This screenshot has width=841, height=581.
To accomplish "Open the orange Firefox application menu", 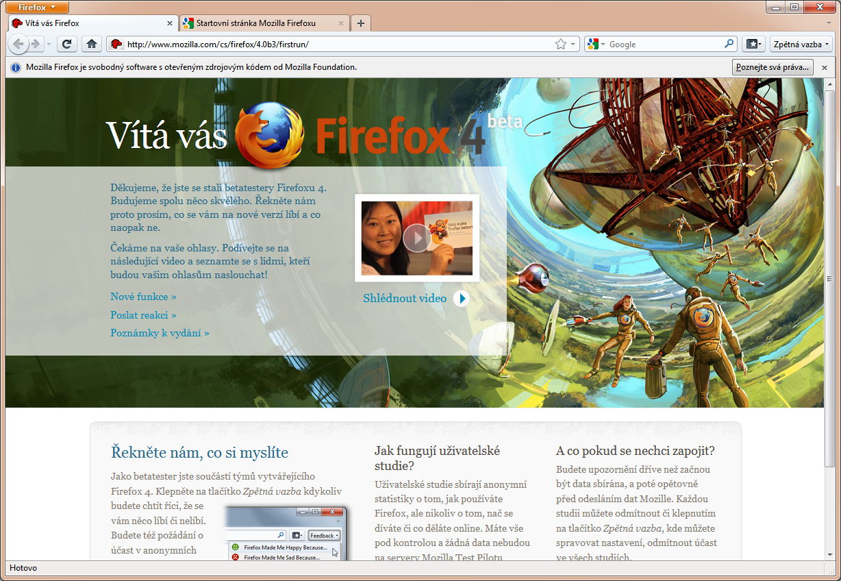I will pos(38,8).
